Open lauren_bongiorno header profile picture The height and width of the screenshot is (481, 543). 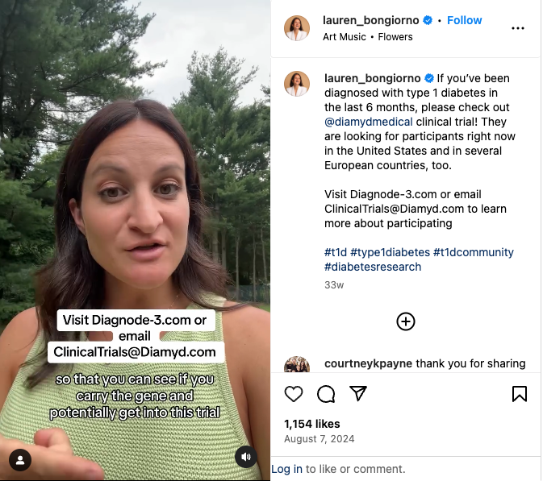coord(297,28)
